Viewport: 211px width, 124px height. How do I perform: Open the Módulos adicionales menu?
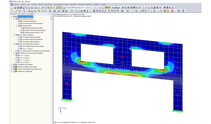coord(85,4)
